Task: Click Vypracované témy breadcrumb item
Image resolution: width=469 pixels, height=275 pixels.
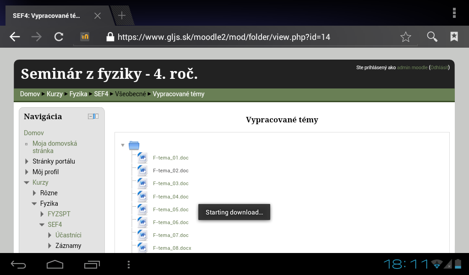Action: coord(179,94)
